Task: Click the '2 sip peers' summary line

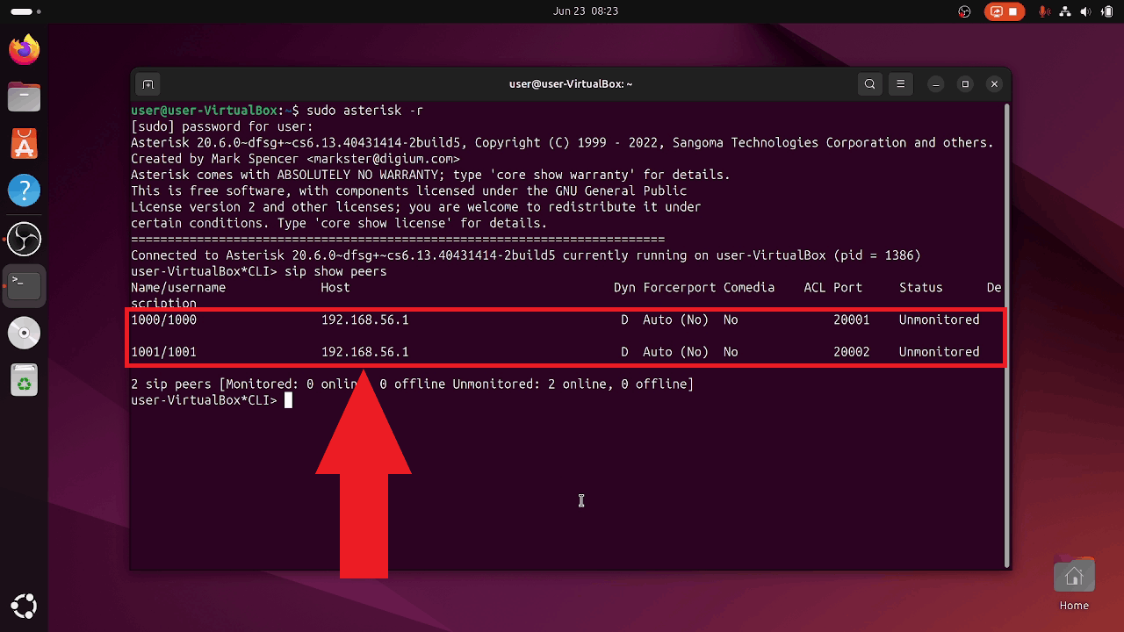Action: click(412, 384)
